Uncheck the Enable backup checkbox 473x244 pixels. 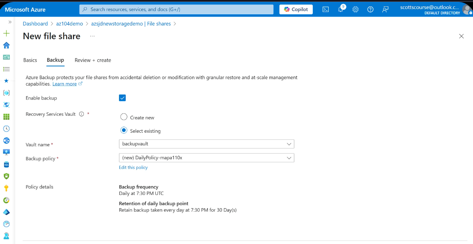click(x=122, y=98)
